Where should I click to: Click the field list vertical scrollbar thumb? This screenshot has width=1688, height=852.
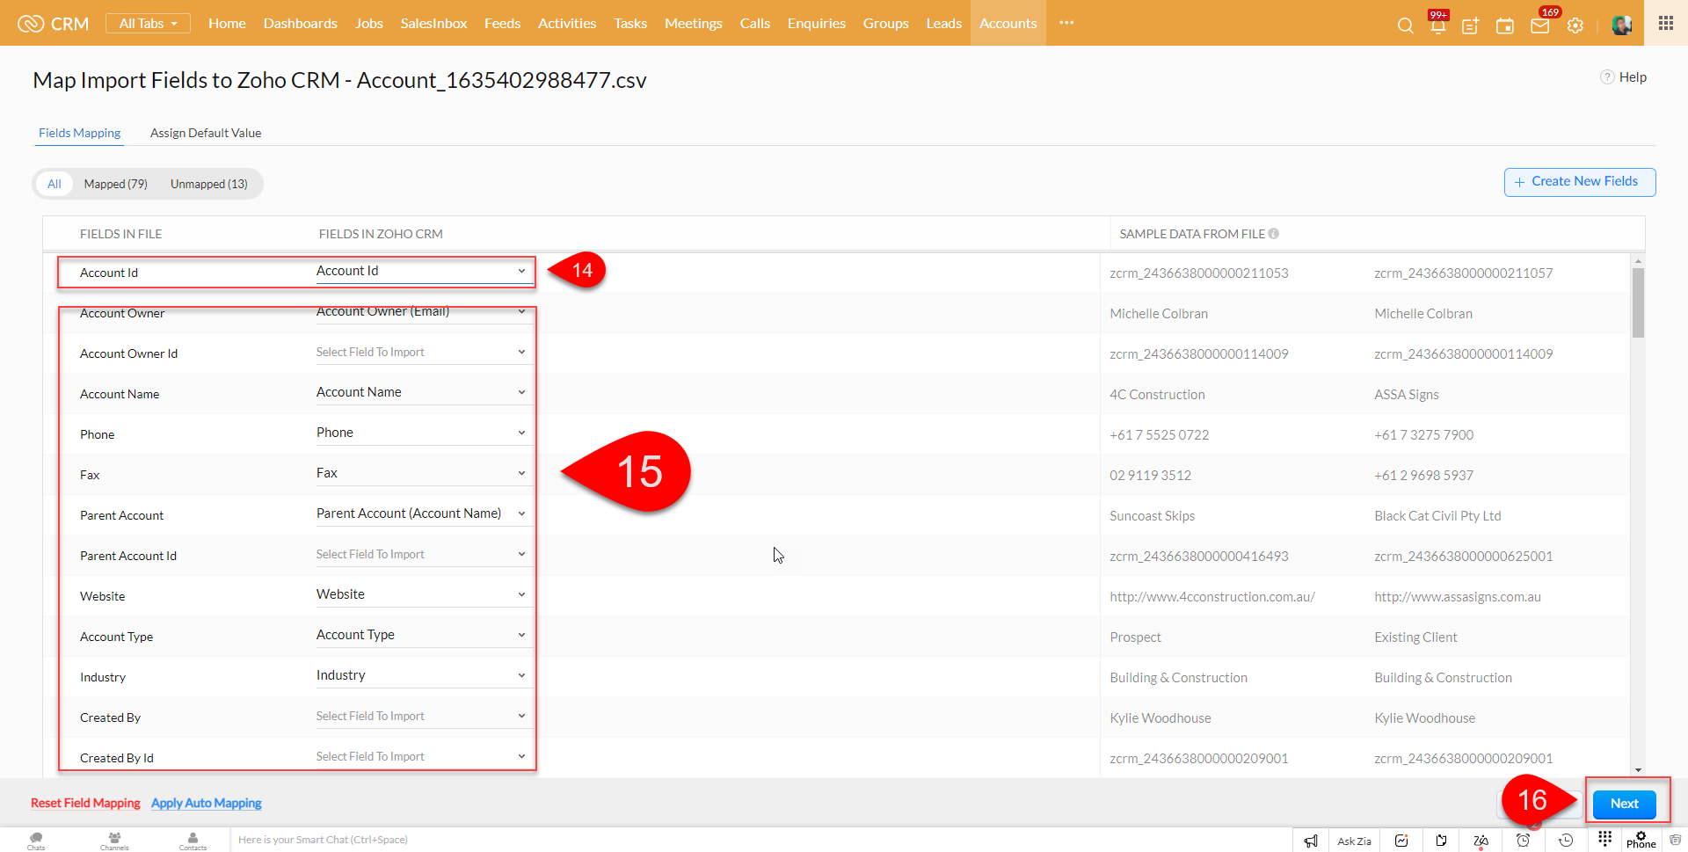click(1638, 302)
